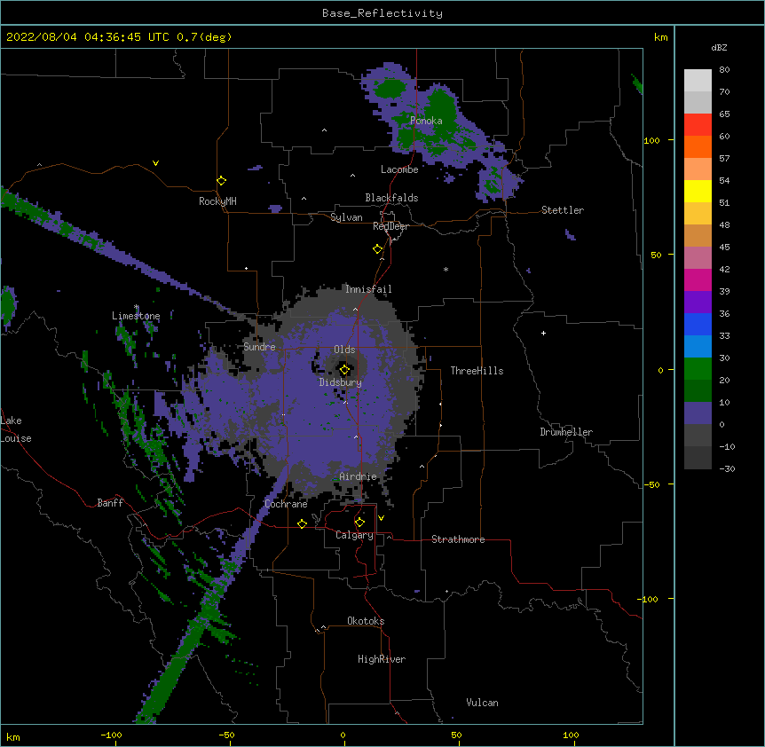Click the yellow diamond marker below Cochrane

(x=302, y=523)
